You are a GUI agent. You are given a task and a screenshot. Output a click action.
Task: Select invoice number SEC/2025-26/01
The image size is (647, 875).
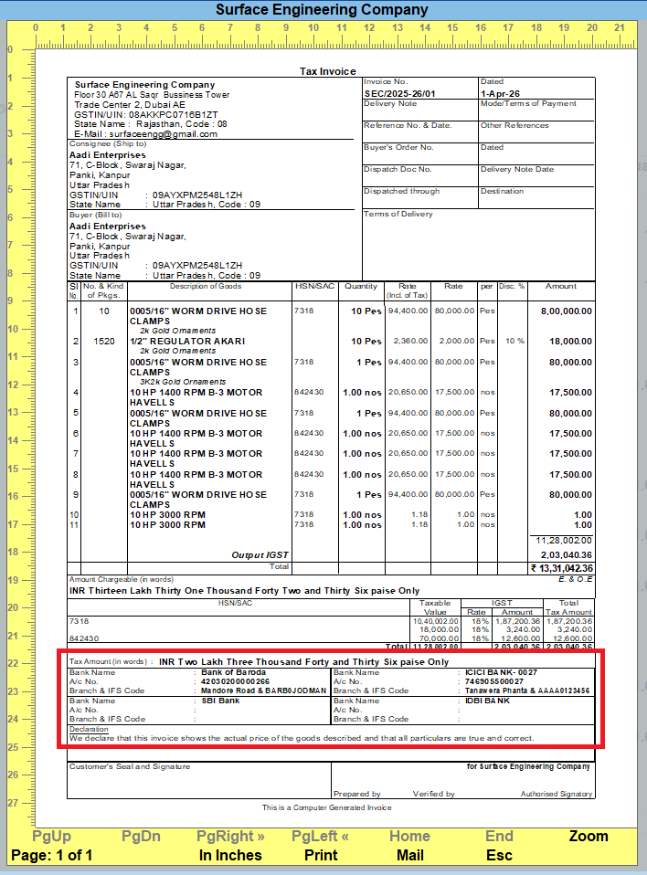[399, 94]
